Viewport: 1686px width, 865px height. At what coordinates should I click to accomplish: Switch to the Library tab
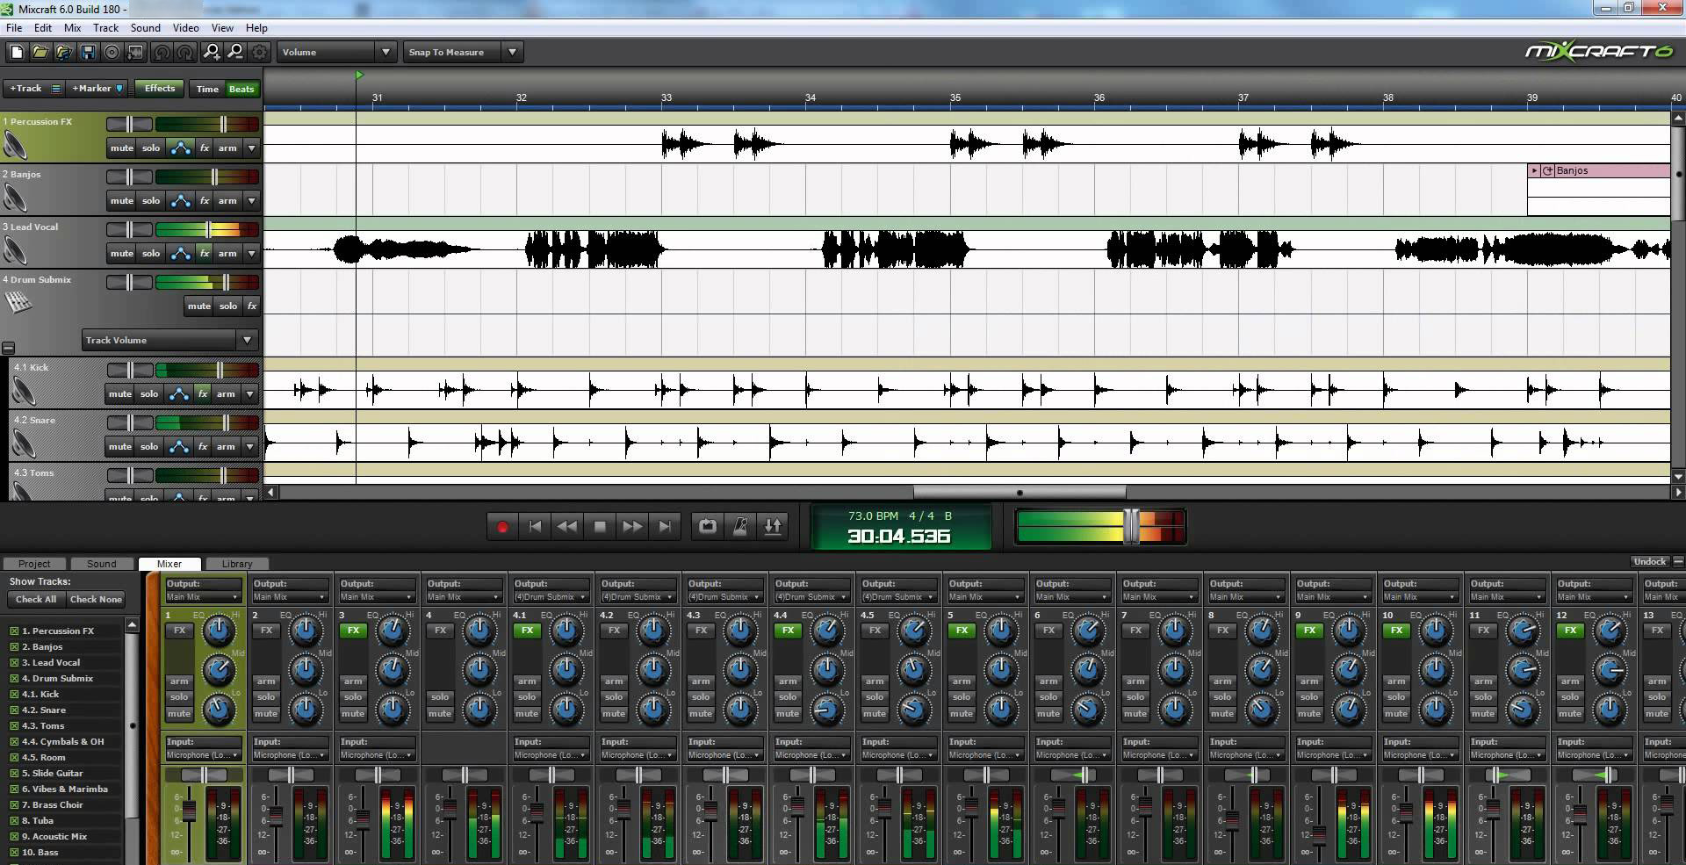pos(237,564)
